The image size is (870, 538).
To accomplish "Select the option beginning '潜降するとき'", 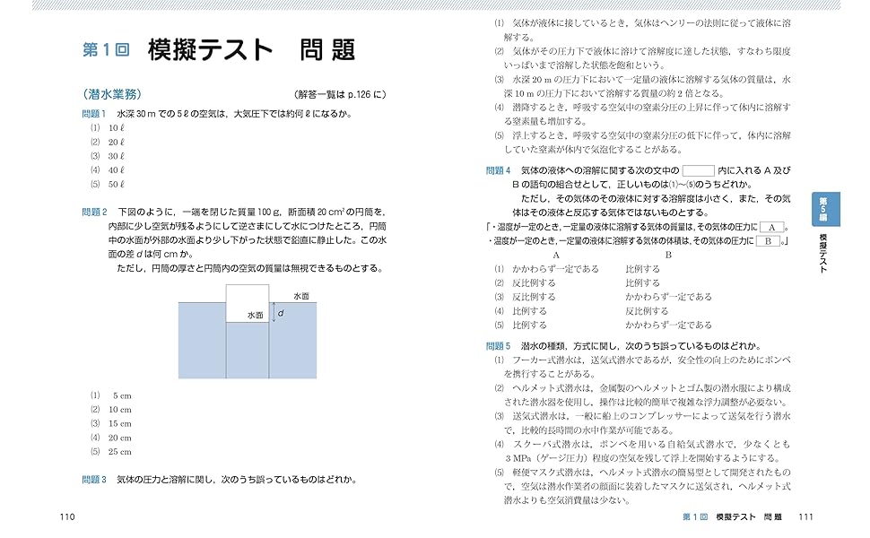I will [x=642, y=114].
